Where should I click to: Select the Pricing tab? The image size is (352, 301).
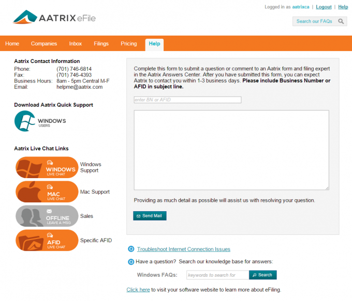tap(129, 44)
